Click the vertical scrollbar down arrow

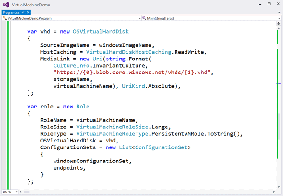278,187
